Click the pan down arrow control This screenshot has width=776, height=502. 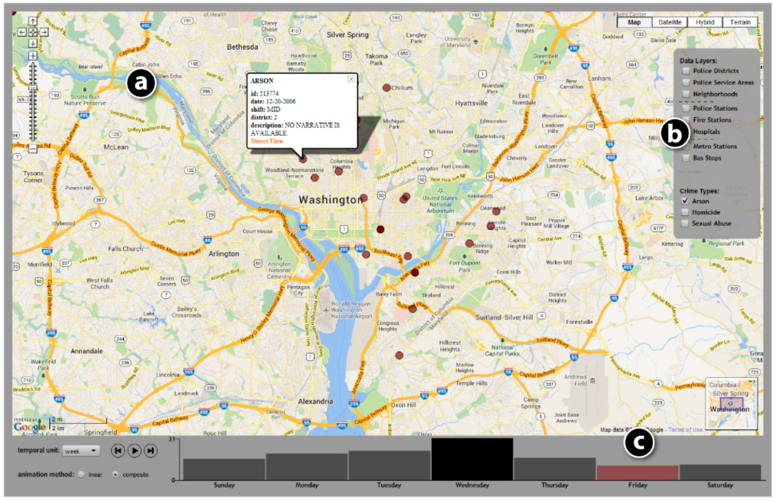(x=33, y=43)
